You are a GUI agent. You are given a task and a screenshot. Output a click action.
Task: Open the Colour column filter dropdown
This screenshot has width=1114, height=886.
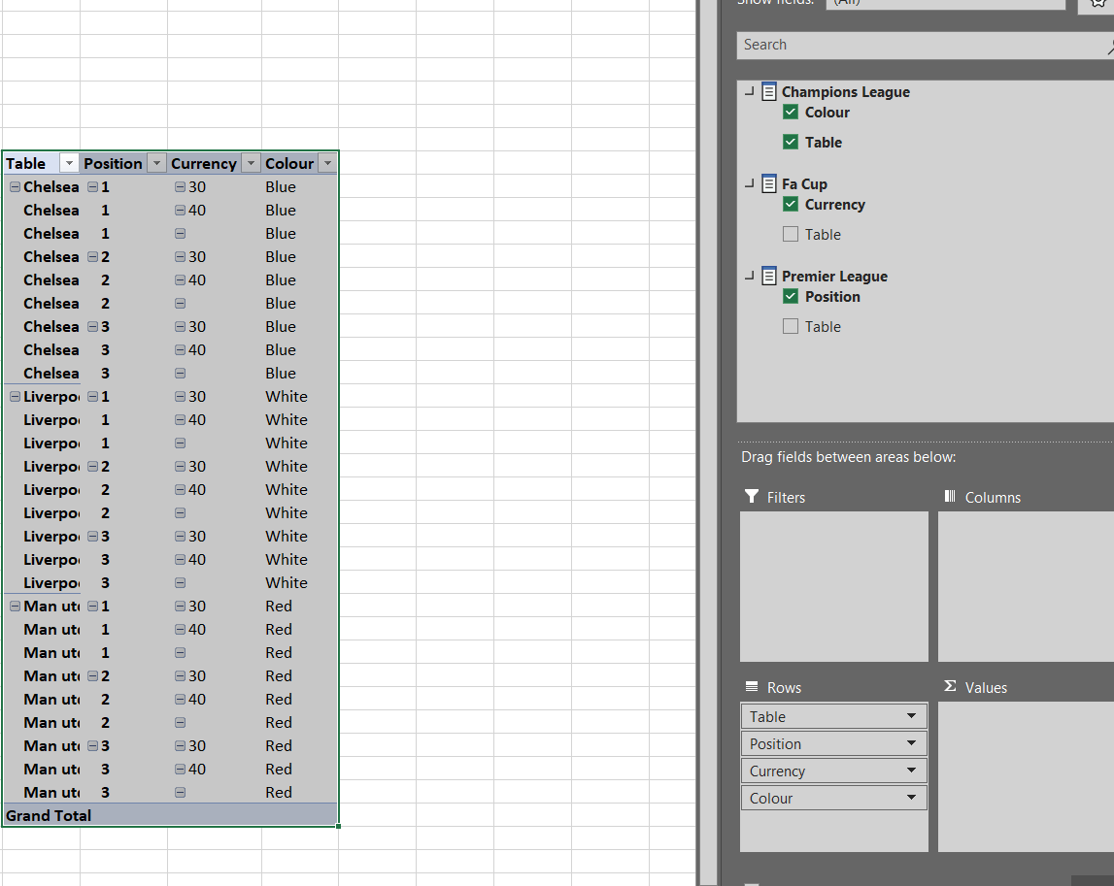coord(328,162)
